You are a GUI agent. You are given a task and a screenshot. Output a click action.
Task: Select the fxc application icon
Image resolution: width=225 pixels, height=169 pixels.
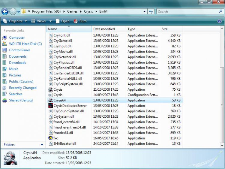(51, 138)
